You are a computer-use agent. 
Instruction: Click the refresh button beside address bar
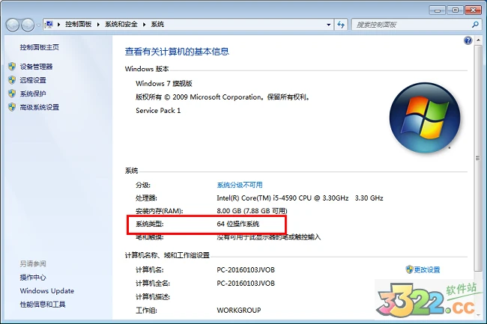point(341,25)
